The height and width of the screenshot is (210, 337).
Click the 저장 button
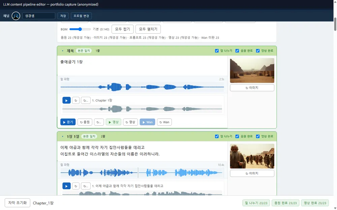point(63,16)
